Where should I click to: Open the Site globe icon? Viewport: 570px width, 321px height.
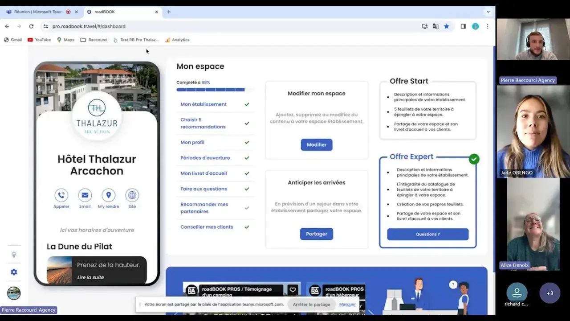132,195
